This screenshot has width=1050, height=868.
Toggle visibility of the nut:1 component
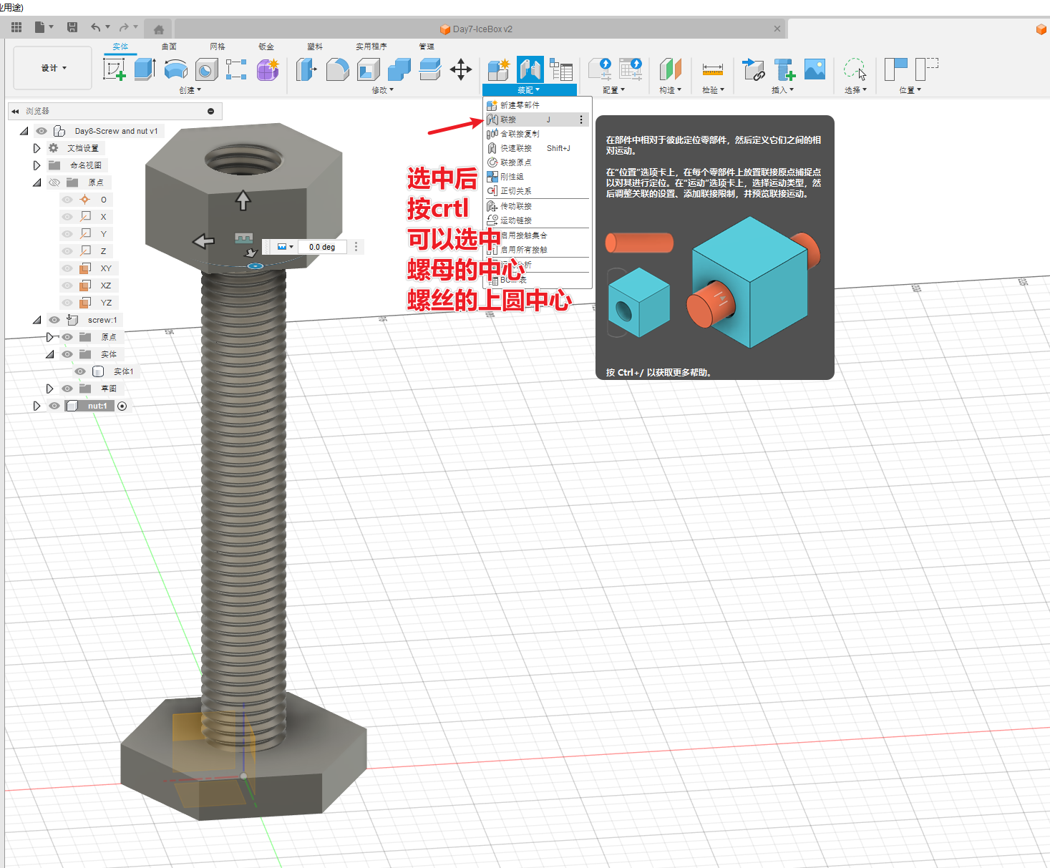click(54, 406)
